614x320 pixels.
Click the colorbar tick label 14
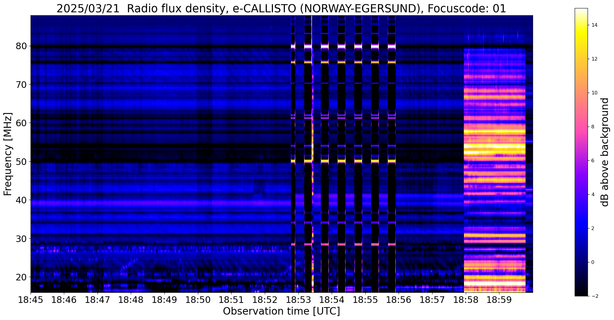[594, 25]
